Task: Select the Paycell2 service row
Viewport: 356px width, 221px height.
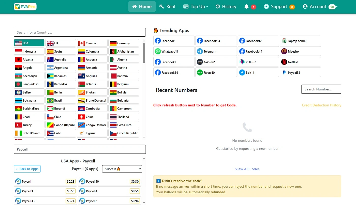Action: (110, 201)
